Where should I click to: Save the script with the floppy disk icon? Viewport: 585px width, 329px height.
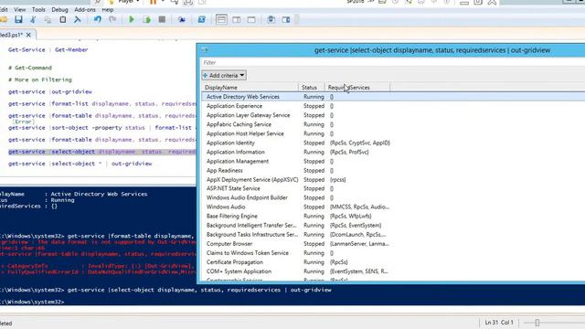[18, 19]
